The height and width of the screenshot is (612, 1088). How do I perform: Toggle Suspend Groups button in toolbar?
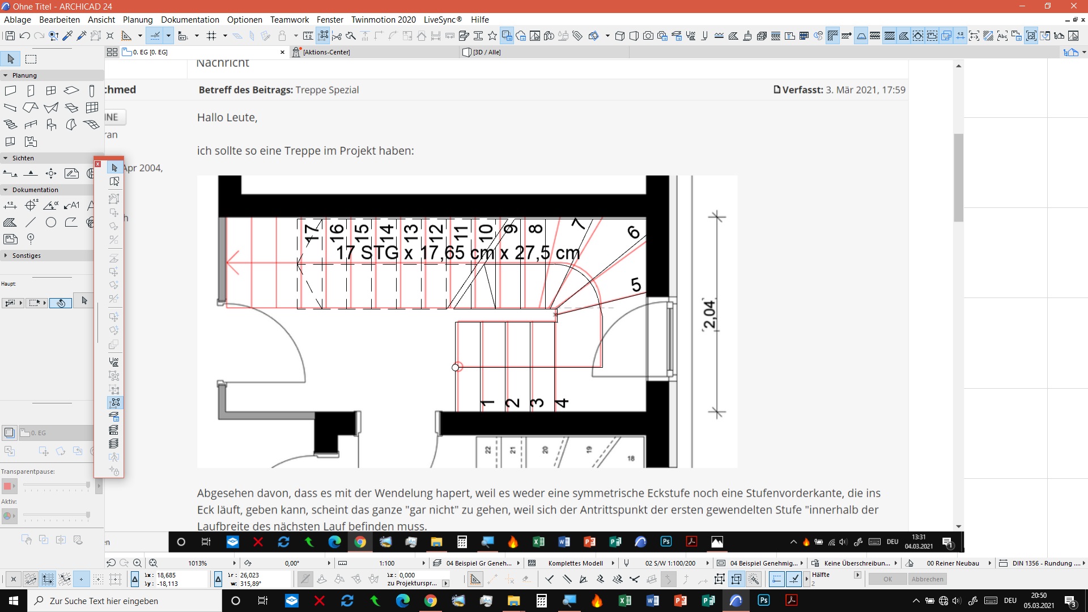[x=323, y=36]
